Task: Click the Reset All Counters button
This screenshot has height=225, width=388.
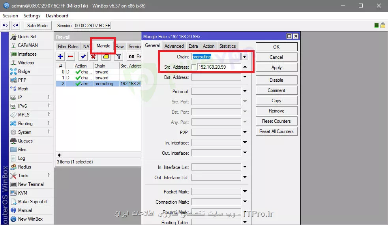Action: [276, 131]
